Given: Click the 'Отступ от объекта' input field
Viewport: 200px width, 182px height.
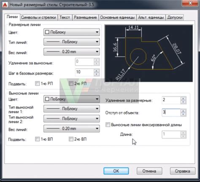Looking at the screenshot, I should [x=171, y=112].
